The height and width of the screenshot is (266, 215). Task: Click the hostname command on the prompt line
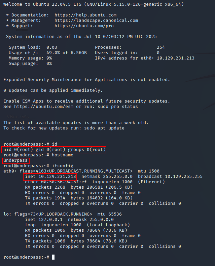[x=63, y=155]
